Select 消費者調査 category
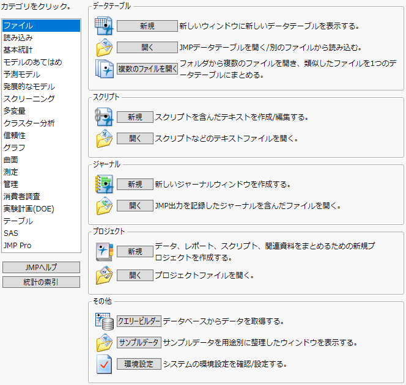 (41, 197)
